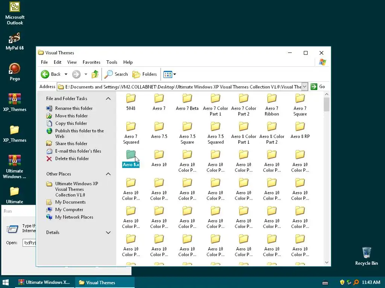Expand the Address bar dropdown list
The image size is (385, 288).
[x=305, y=87]
